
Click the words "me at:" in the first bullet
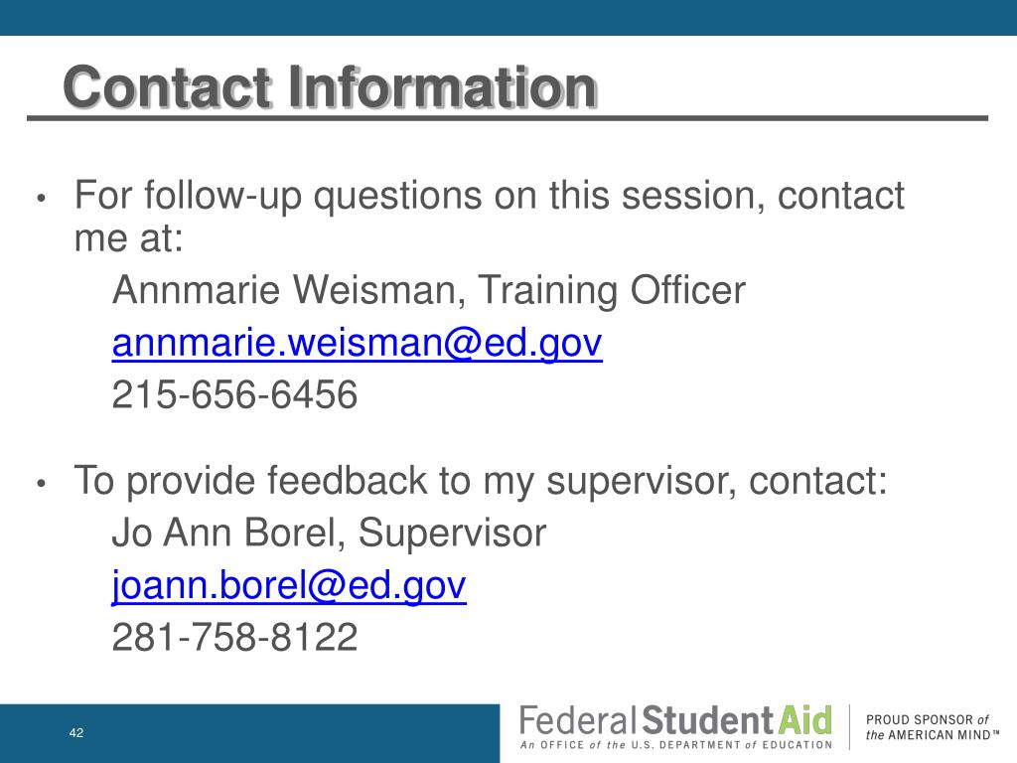128,238
